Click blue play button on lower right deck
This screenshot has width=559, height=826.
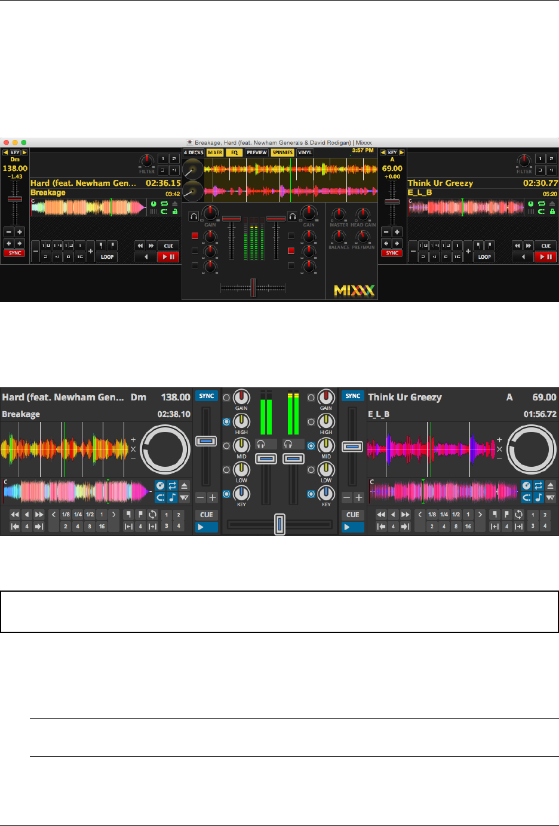(352, 527)
